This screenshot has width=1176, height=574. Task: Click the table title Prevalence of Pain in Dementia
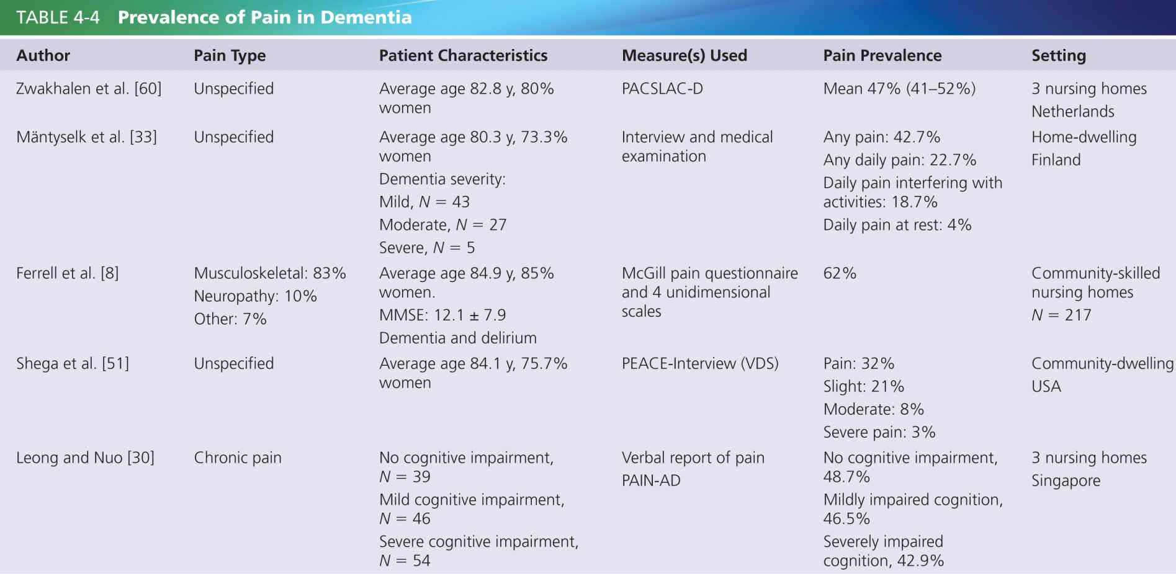pyautogui.click(x=264, y=17)
